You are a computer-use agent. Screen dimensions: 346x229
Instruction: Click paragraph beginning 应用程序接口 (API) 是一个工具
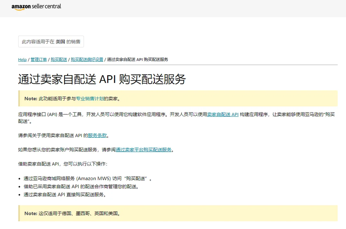click(177, 118)
